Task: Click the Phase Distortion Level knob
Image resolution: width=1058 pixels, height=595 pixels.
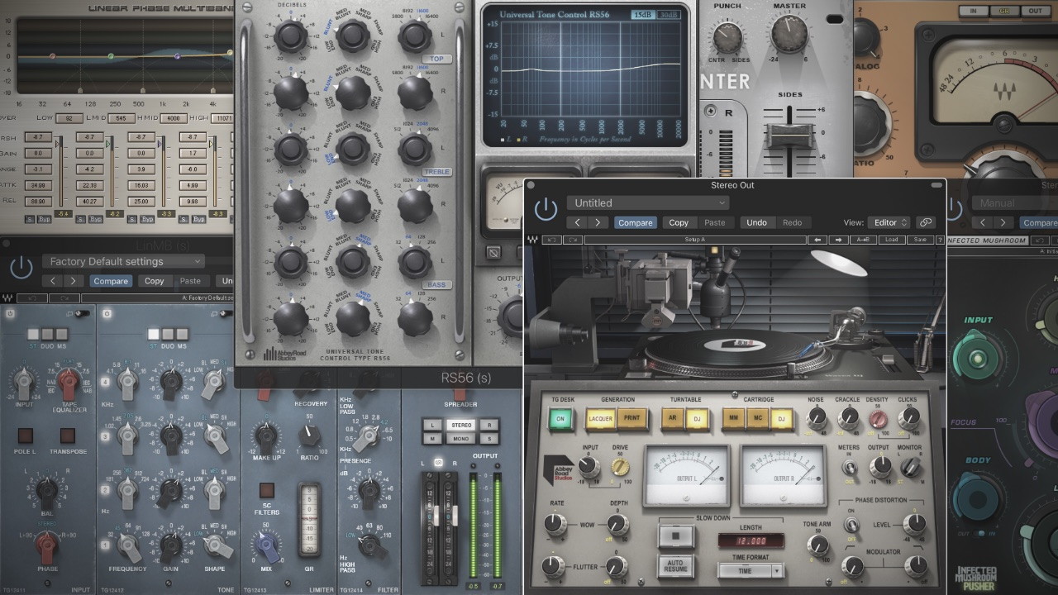Action: tap(914, 523)
